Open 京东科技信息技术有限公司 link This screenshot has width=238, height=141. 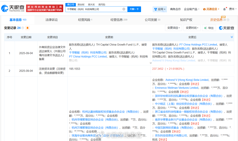pos(171,135)
